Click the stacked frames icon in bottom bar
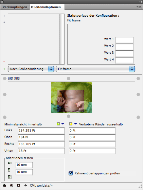This screenshot has height=190, width=143. click(x=4, y=185)
